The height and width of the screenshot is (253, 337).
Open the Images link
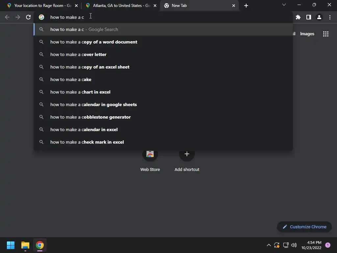coord(307,34)
